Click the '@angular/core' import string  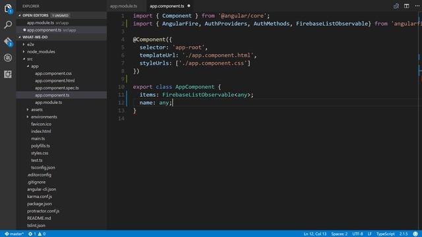tap(242, 16)
